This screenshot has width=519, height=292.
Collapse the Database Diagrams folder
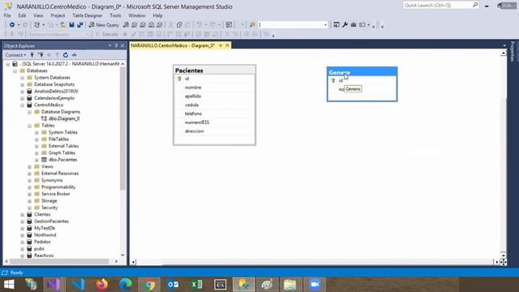coord(29,112)
